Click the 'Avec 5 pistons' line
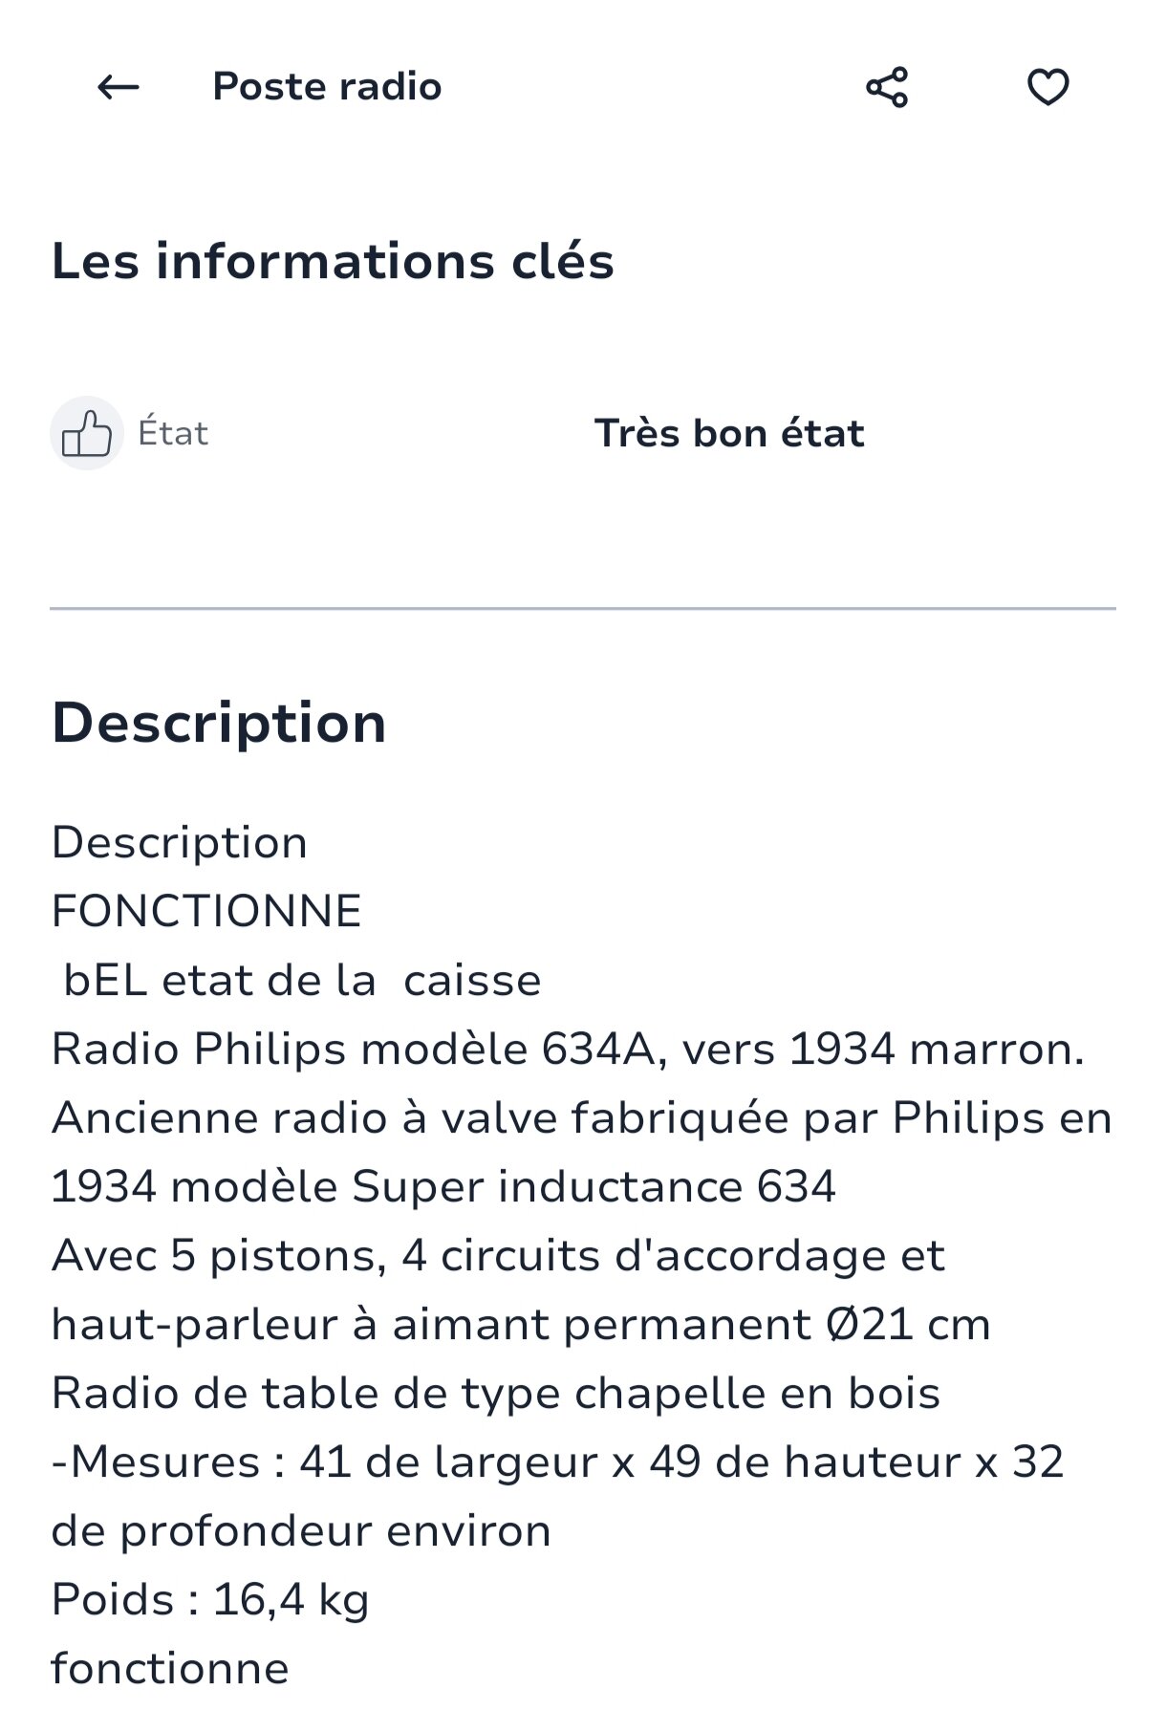The image size is (1166, 1732). tap(498, 1256)
